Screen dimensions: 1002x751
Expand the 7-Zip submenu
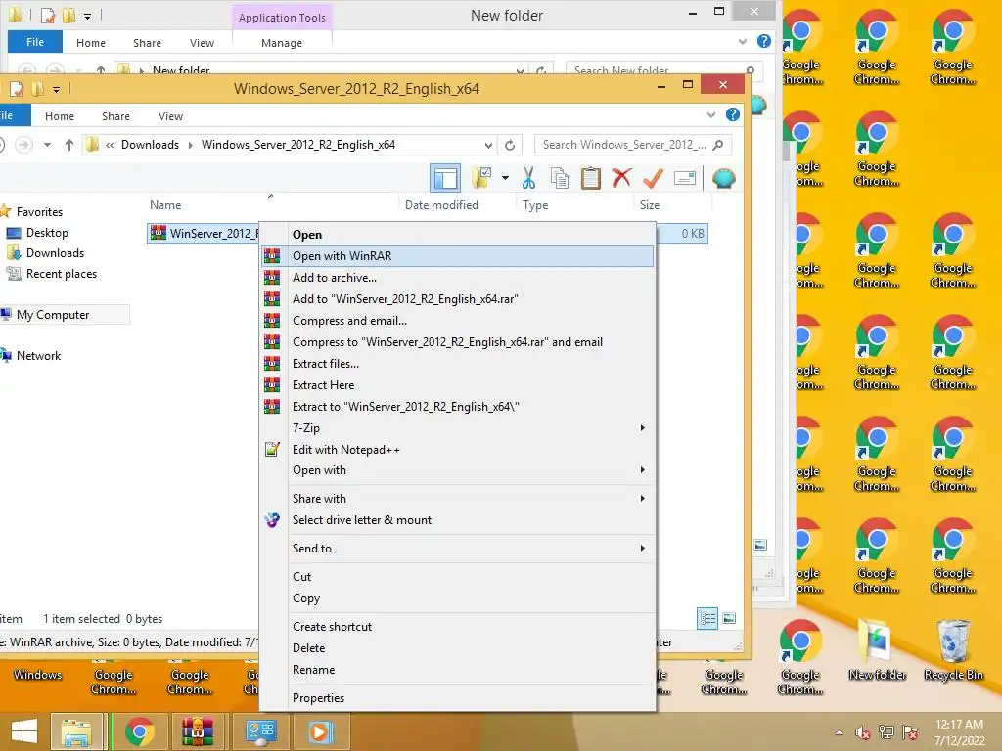pos(458,428)
